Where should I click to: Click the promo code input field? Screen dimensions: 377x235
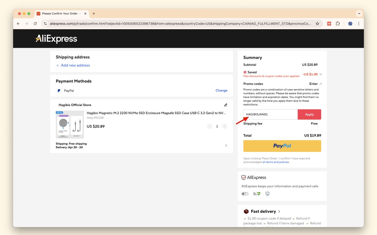[270, 115]
